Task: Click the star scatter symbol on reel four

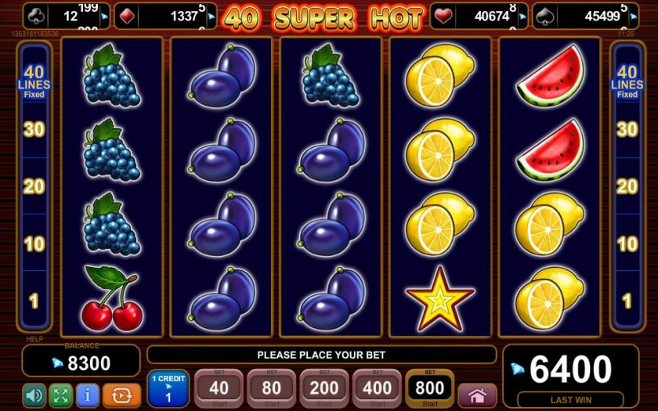Action: pyautogui.click(x=439, y=298)
